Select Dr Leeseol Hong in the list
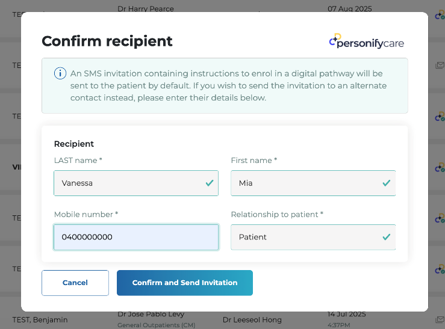 [252, 320]
